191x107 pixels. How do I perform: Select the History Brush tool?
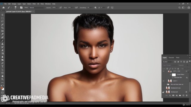point(2,47)
